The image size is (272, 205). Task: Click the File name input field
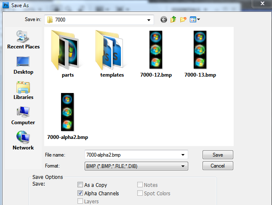(136, 154)
